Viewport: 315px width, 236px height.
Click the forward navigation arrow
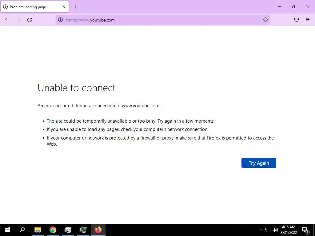pos(18,20)
